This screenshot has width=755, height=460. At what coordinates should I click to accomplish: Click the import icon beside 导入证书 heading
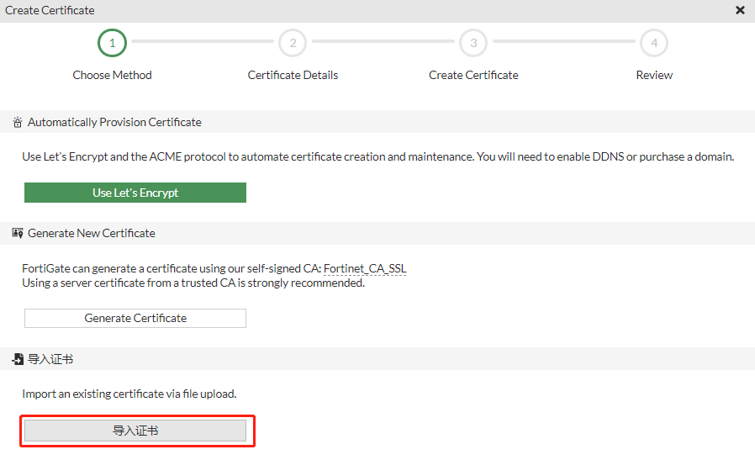coord(18,359)
